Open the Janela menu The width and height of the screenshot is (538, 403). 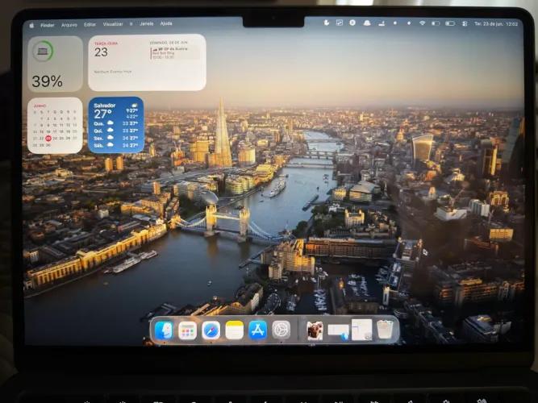tap(147, 23)
